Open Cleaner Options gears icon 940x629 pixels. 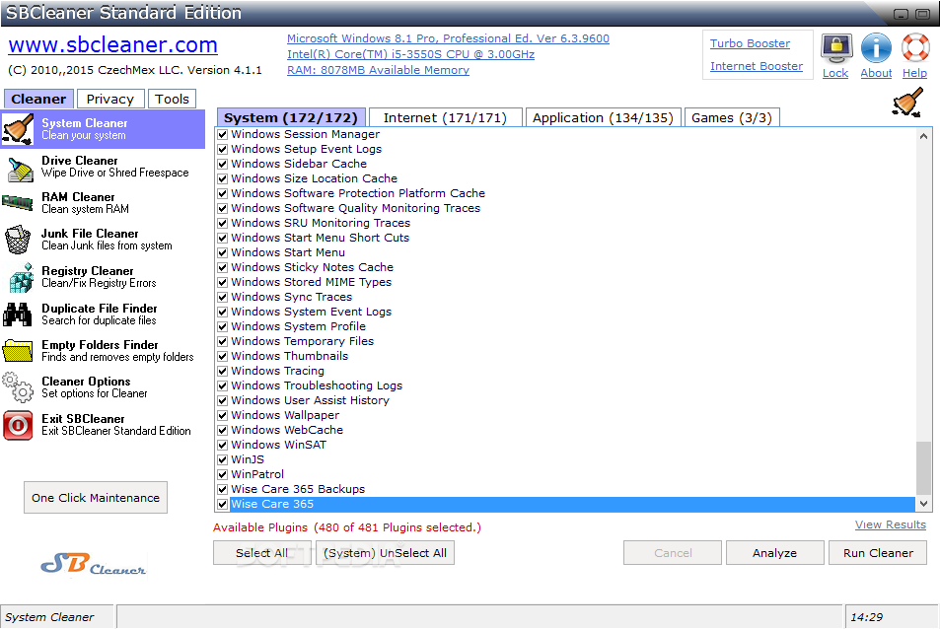point(18,387)
